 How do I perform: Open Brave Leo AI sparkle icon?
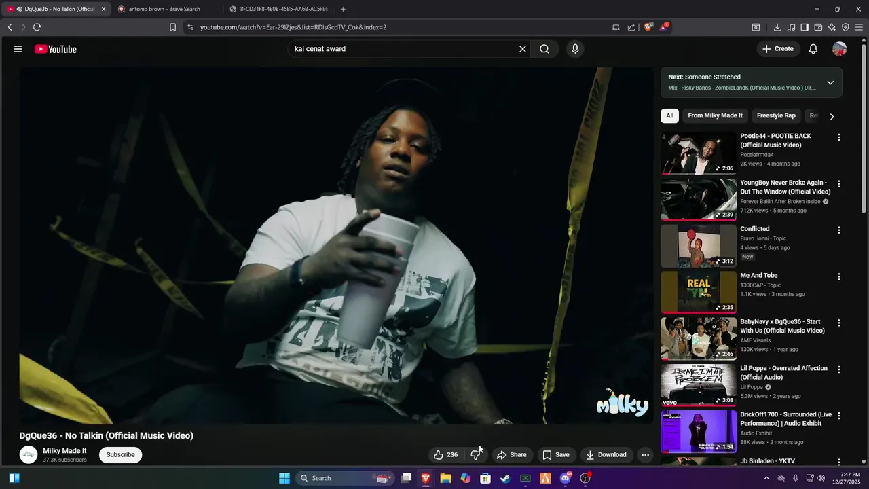[832, 27]
